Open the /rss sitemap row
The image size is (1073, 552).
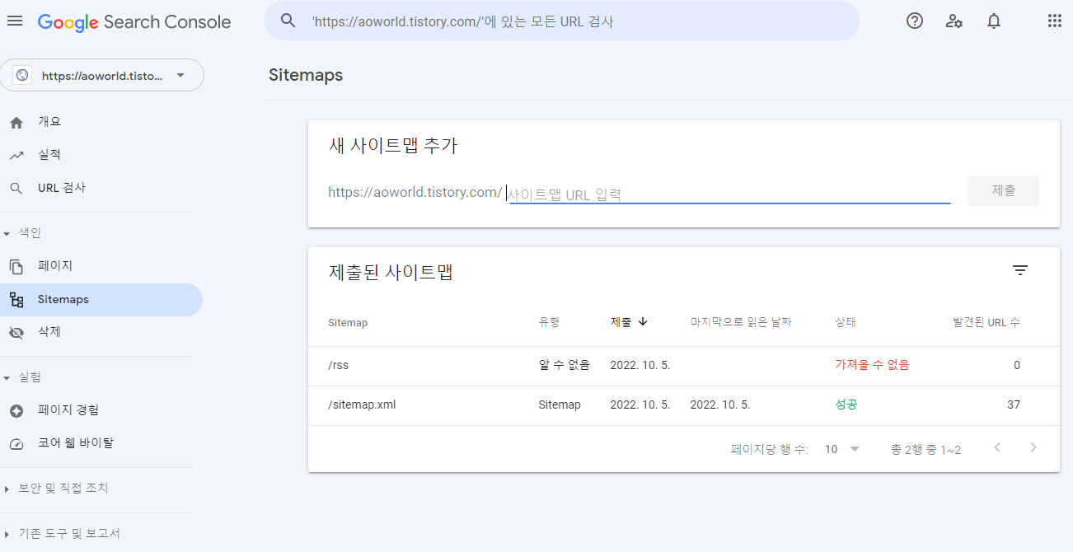(684, 366)
